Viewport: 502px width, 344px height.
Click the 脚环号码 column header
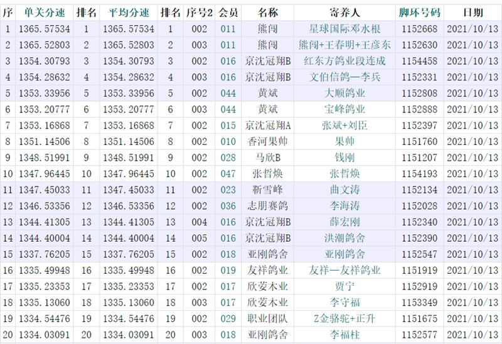point(420,12)
